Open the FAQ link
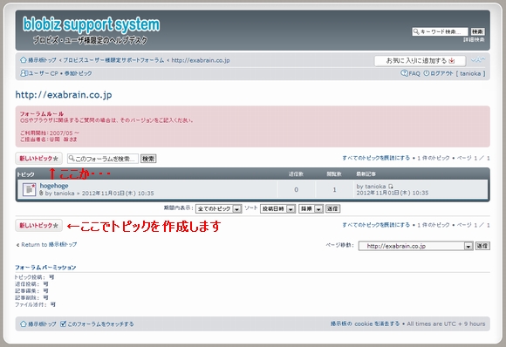Image resolution: width=506 pixels, height=347 pixels. [414, 73]
